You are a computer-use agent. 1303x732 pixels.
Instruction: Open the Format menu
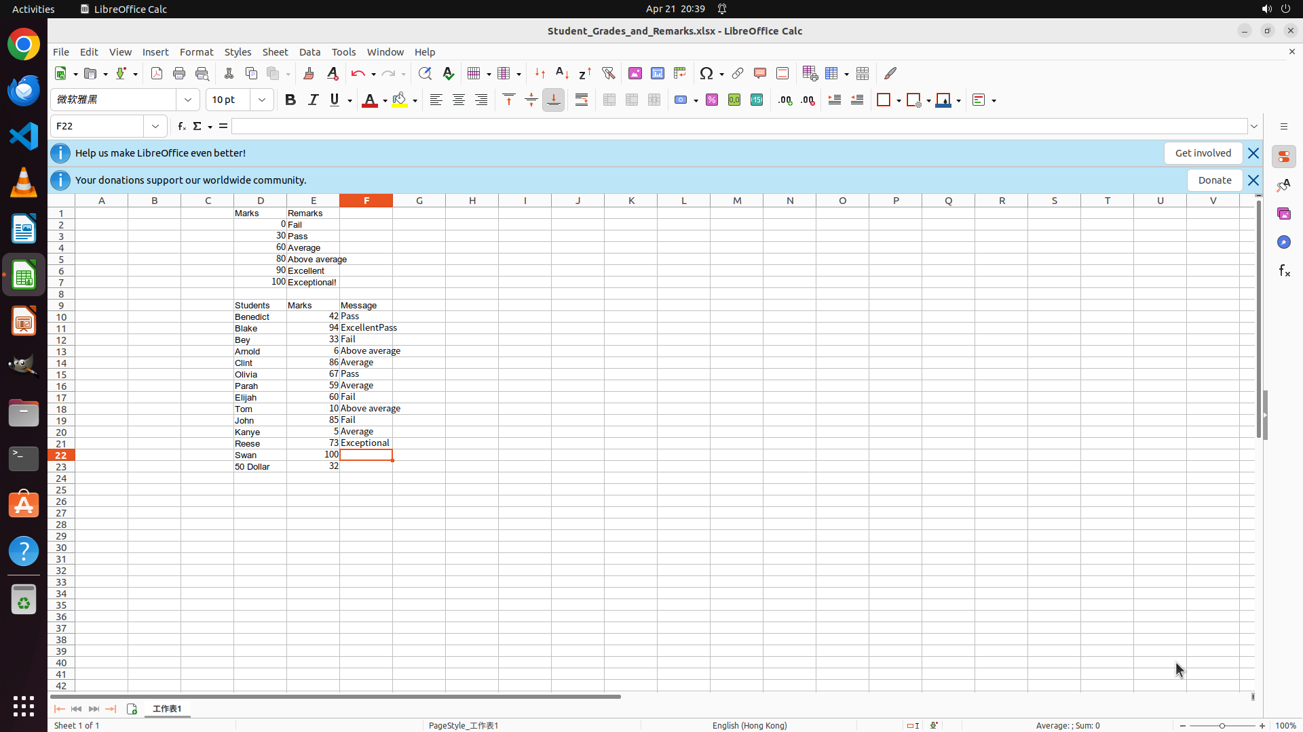pyautogui.click(x=196, y=52)
